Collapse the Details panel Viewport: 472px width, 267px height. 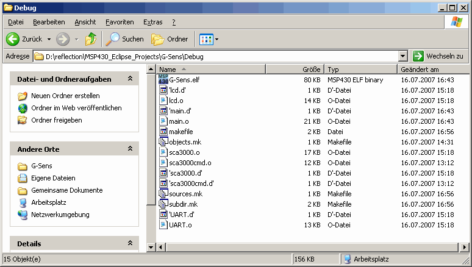click(130, 243)
